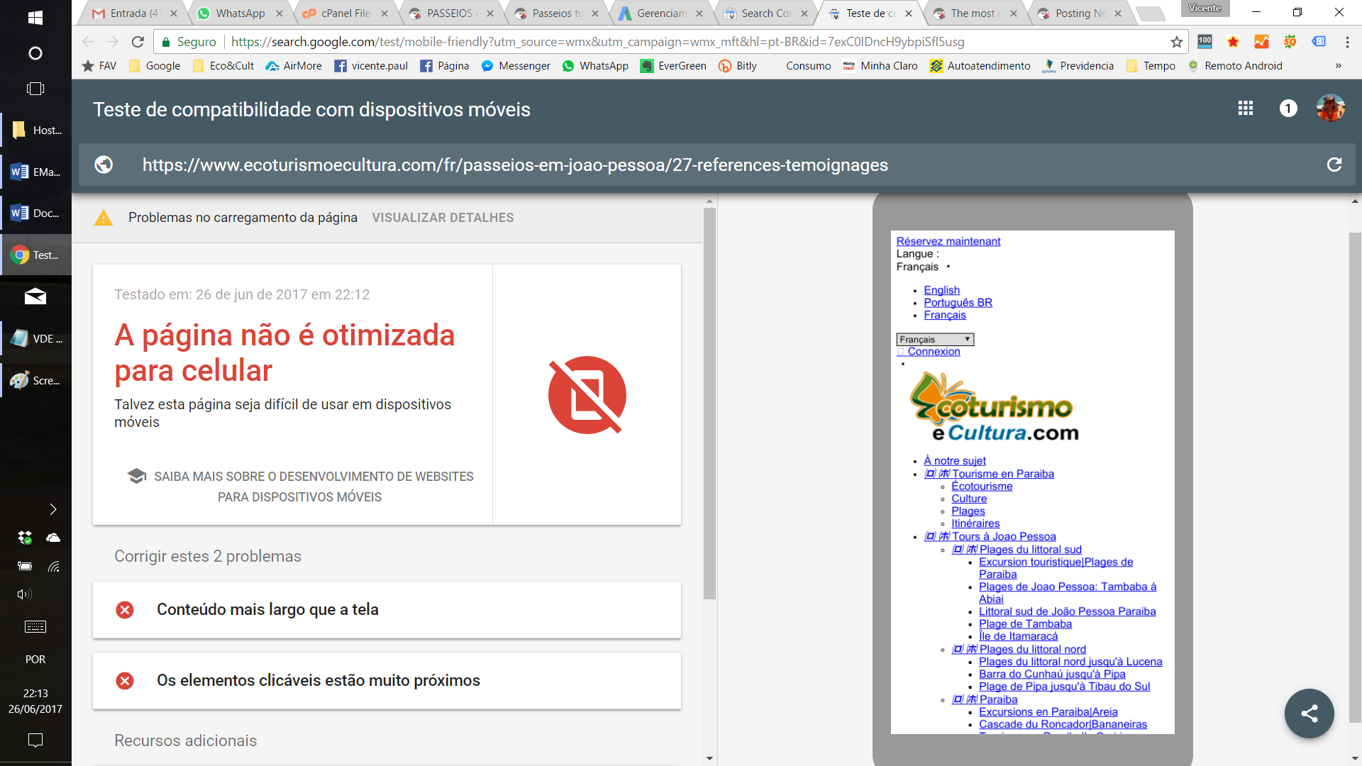Click the user profile avatar
Image resolution: width=1362 pixels, height=766 pixels.
[1330, 109]
